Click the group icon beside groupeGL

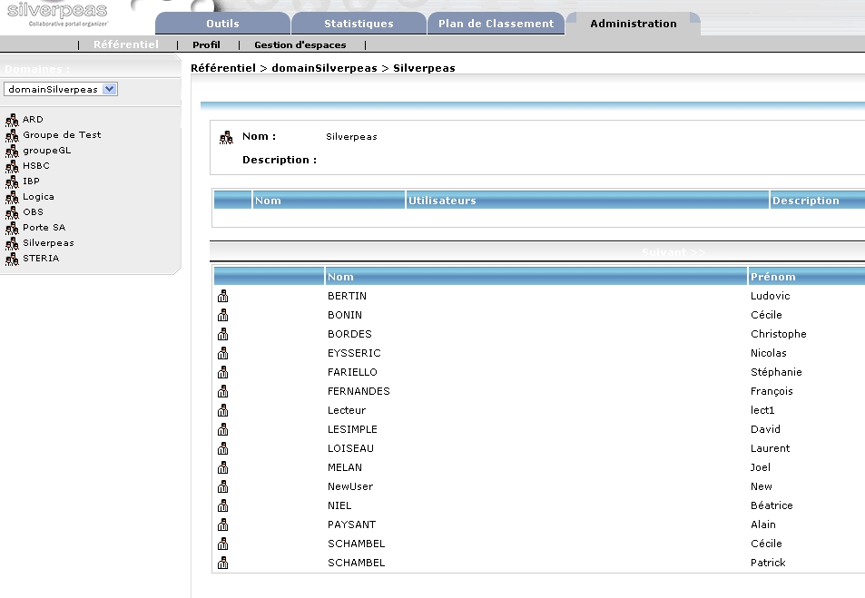tap(12, 151)
